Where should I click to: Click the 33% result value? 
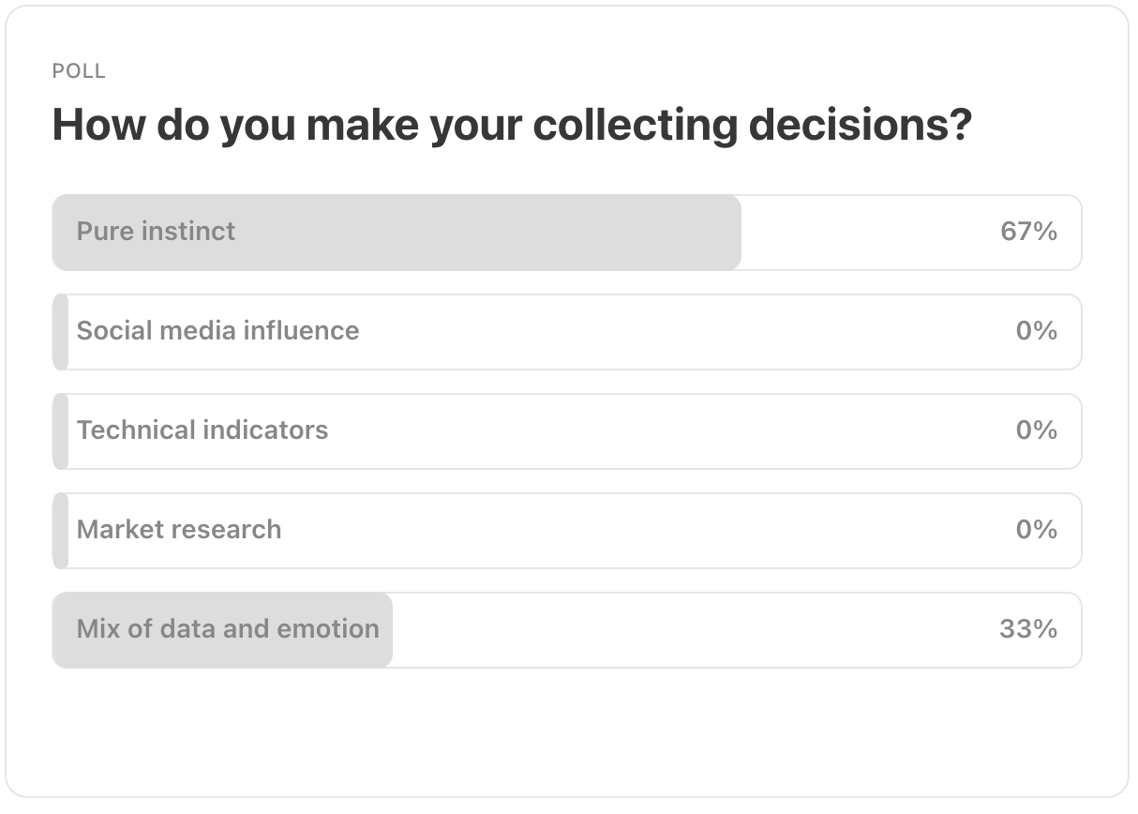coord(1028,629)
